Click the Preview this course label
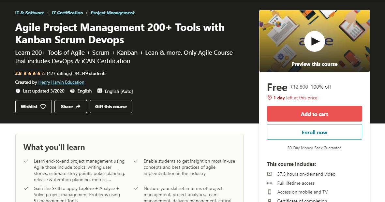The height and width of the screenshot is (202, 385). [315, 64]
